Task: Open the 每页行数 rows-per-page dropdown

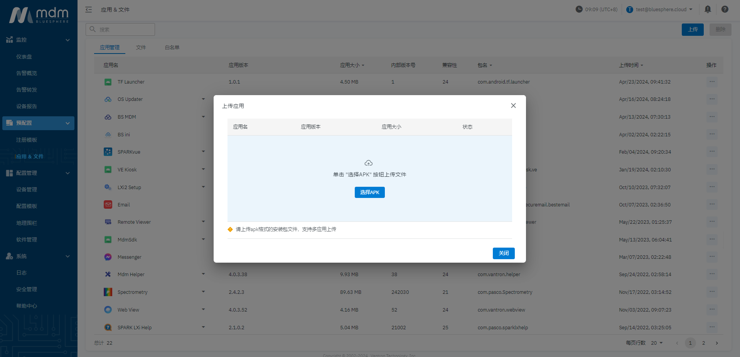Action: click(x=656, y=343)
